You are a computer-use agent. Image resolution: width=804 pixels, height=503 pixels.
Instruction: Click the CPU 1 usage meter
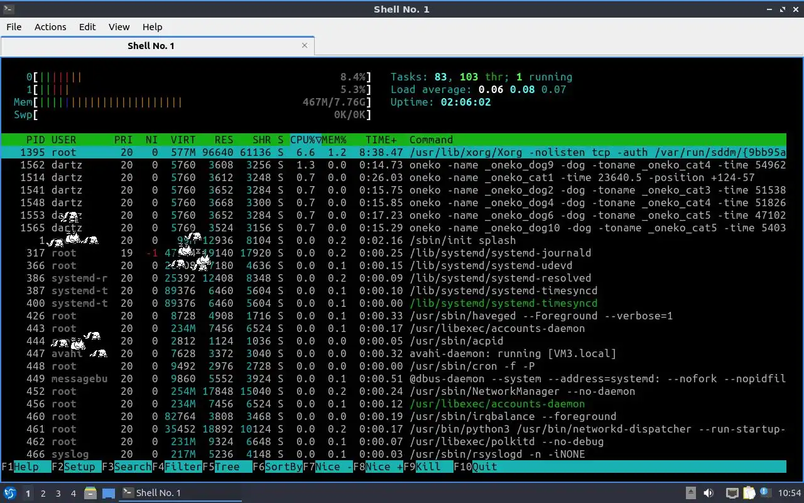(x=199, y=89)
